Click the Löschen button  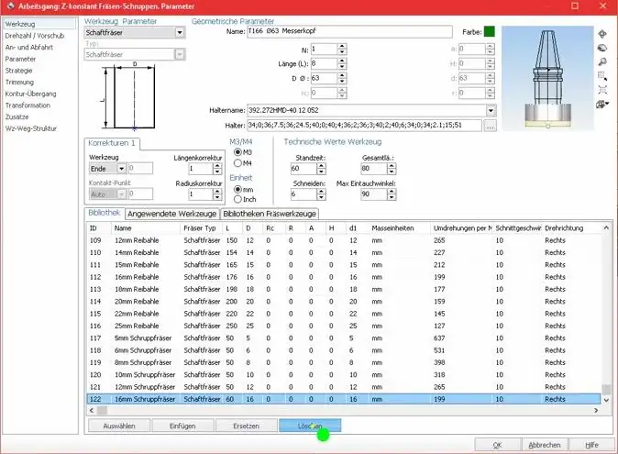[310, 426]
